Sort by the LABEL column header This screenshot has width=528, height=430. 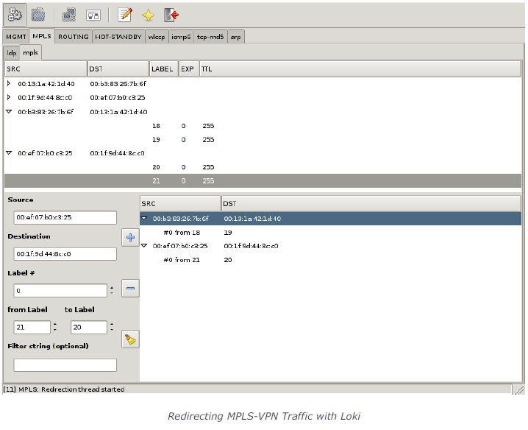tap(164, 68)
